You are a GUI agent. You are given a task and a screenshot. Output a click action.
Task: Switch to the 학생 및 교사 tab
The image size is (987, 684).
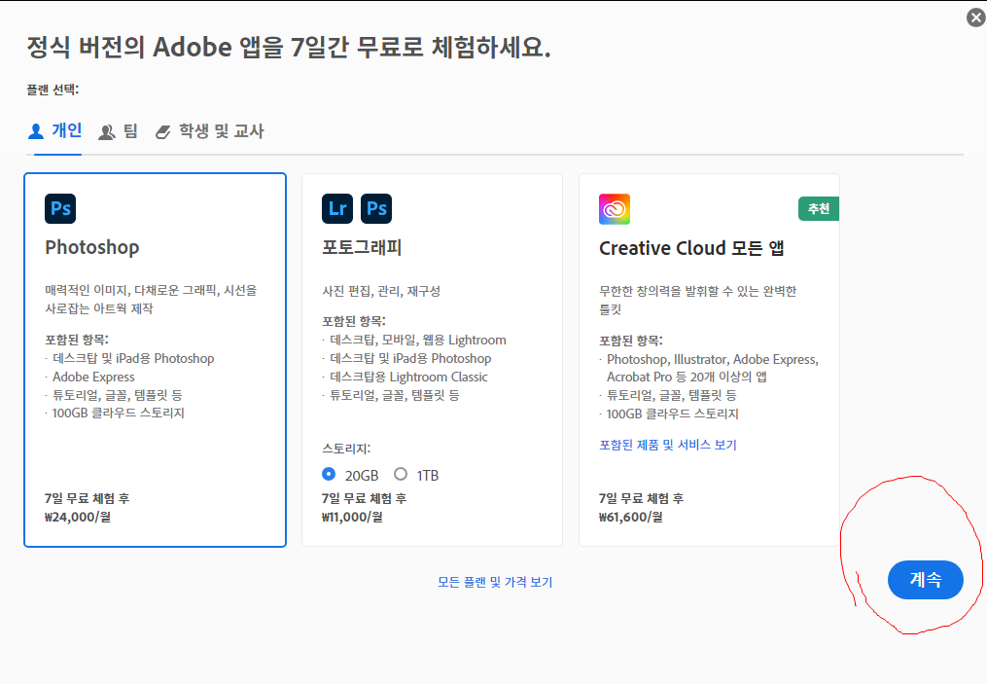pos(210,131)
